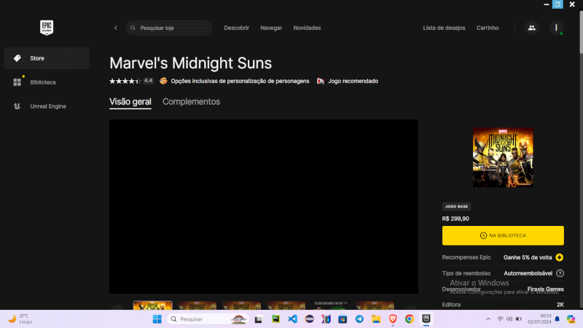The height and width of the screenshot is (328, 583).
Task: Open the friends list icon
Action: (x=531, y=28)
